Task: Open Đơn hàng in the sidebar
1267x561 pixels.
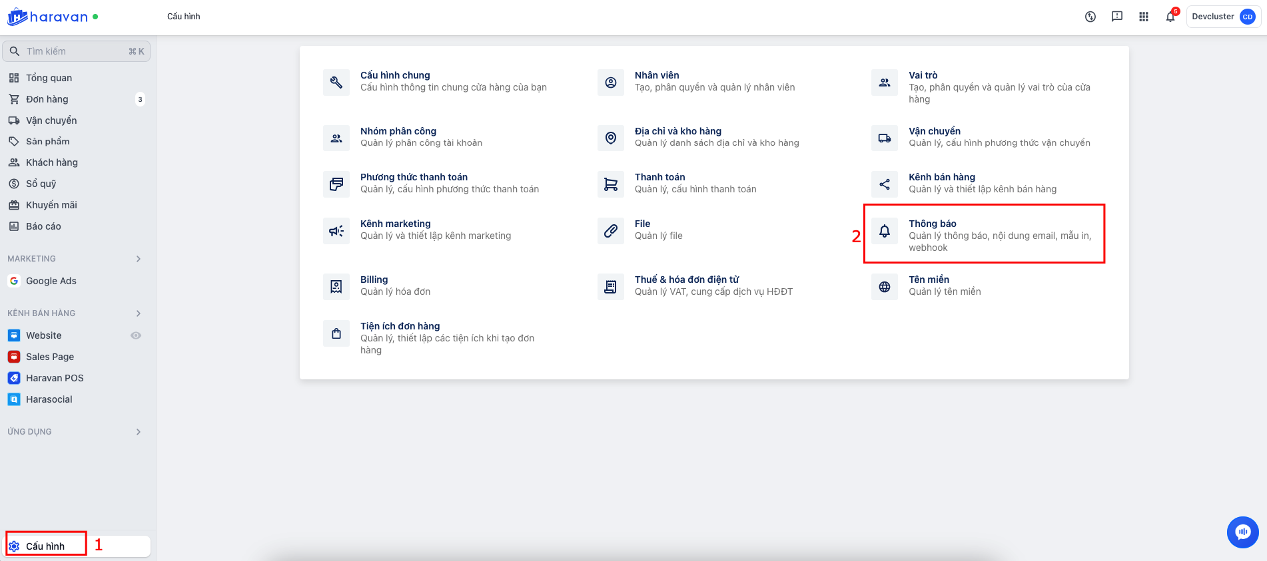Action: tap(47, 99)
